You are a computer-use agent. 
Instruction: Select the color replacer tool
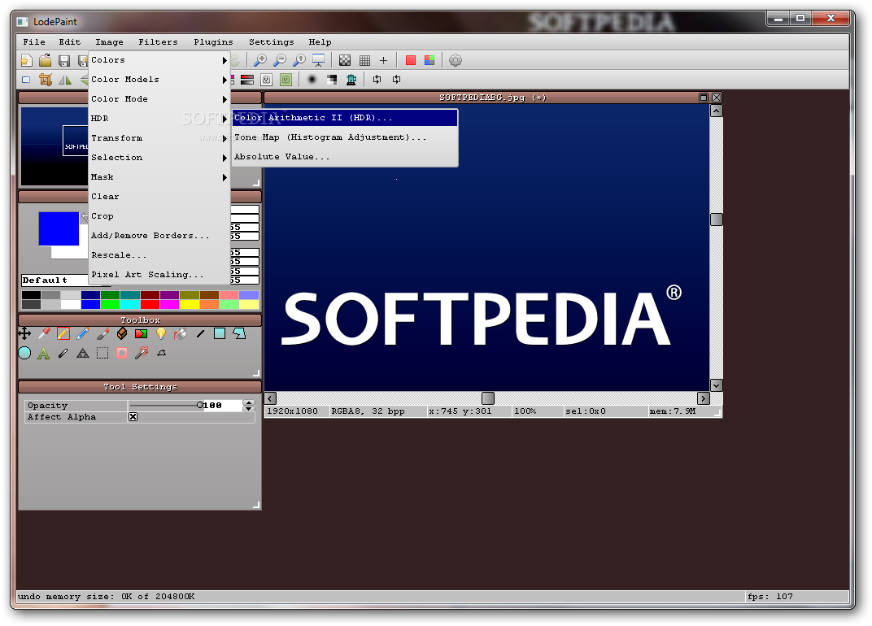[142, 333]
